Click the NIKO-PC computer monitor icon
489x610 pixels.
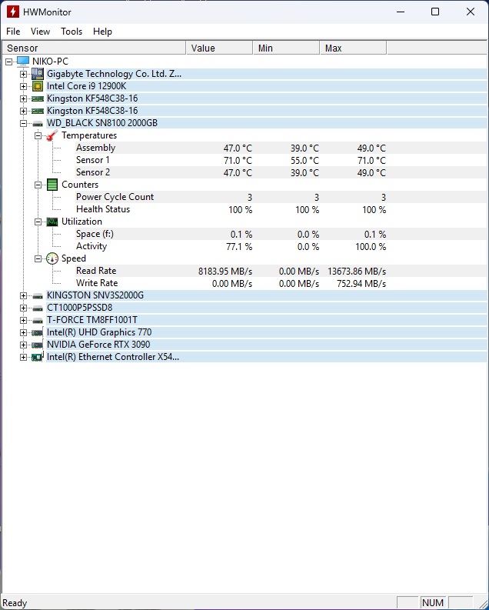(x=23, y=61)
